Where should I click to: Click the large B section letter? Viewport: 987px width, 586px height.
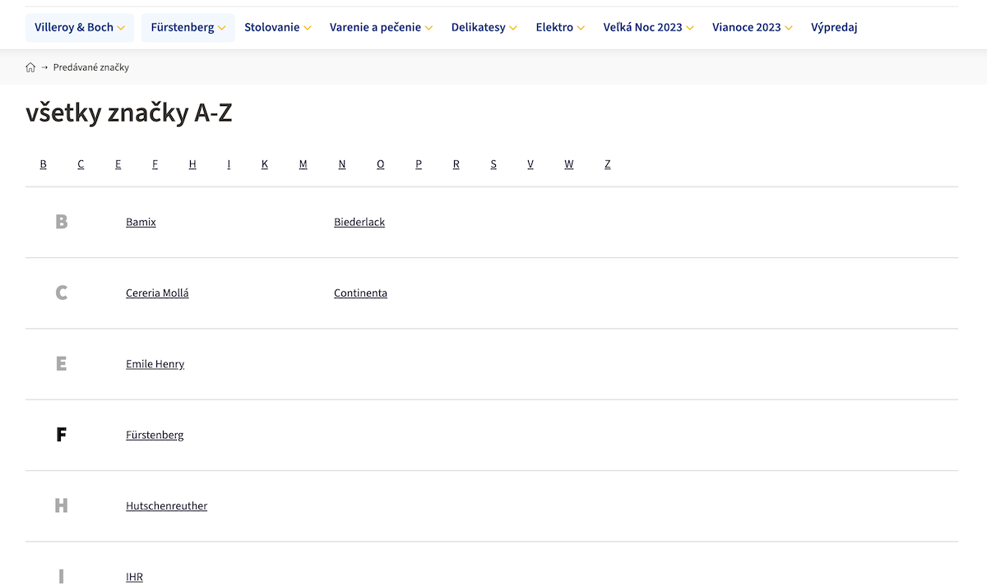(x=61, y=222)
